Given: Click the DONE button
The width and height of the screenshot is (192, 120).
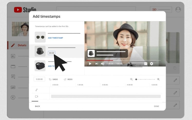Looking at the screenshot, I should tap(156, 106).
